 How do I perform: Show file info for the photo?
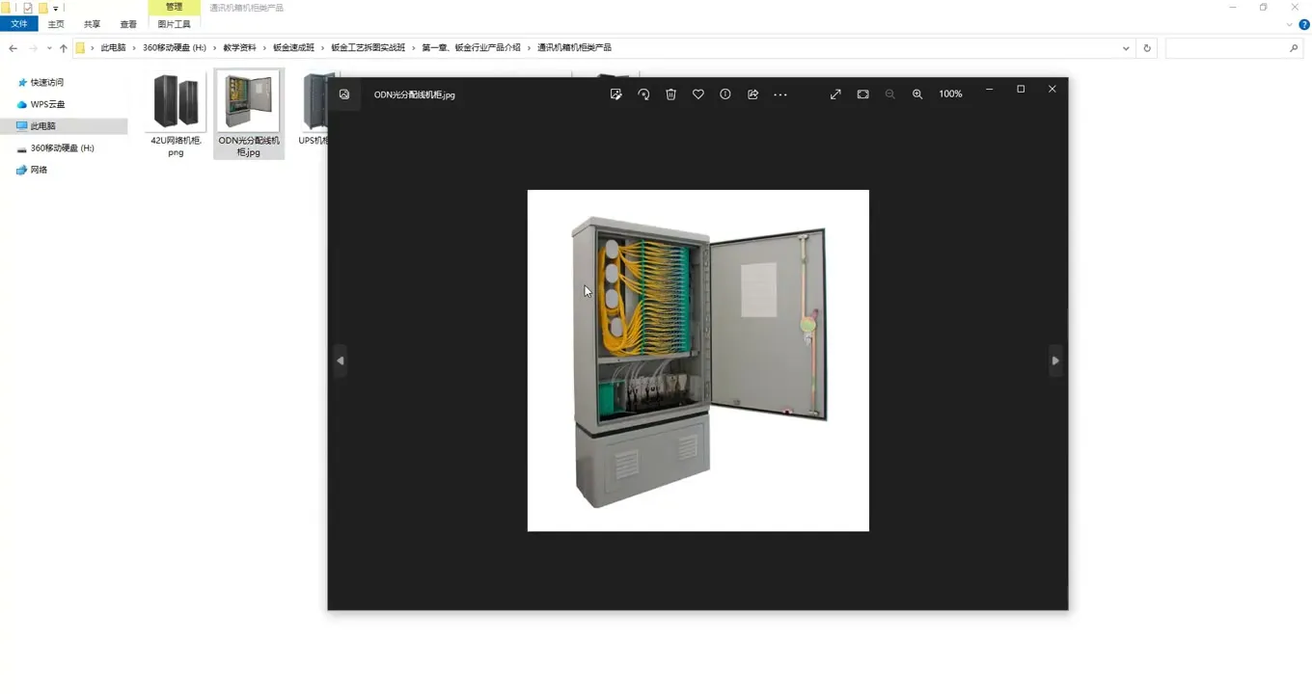pyautogui.click(x=725, y=94)
